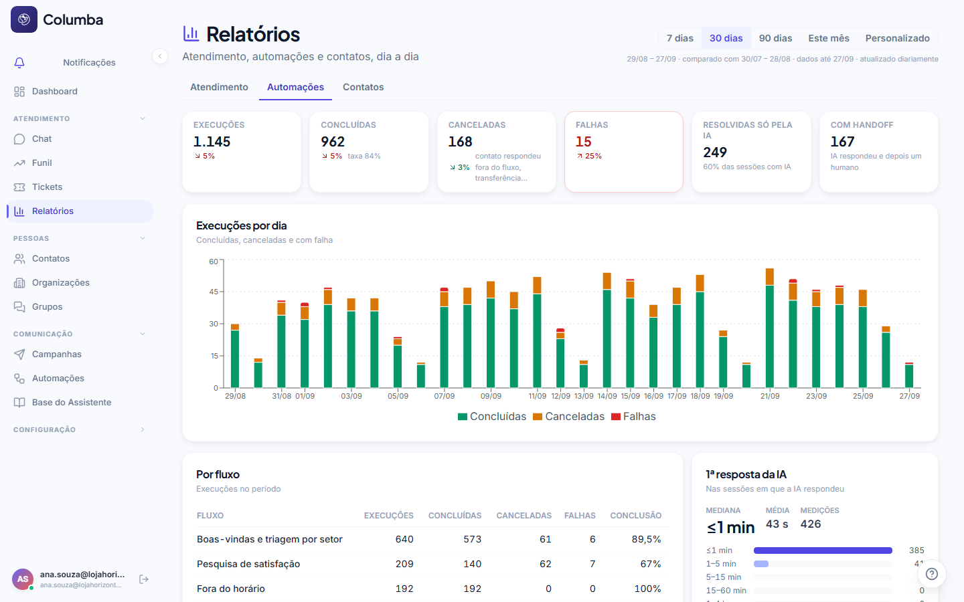
Task: Click the Tickets icon in sidebar
Action: point(19,187)
